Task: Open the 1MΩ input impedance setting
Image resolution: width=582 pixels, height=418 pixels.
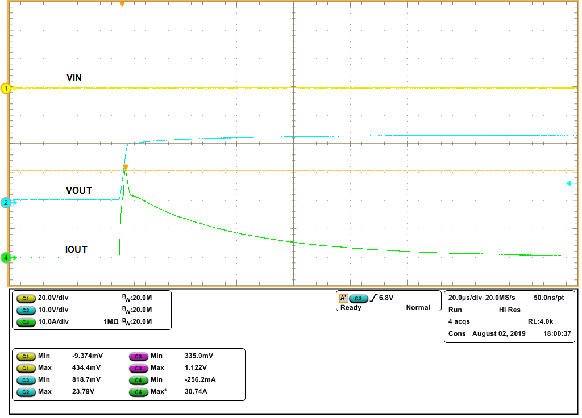Action: pyautogui.click(x=110, y=321)
